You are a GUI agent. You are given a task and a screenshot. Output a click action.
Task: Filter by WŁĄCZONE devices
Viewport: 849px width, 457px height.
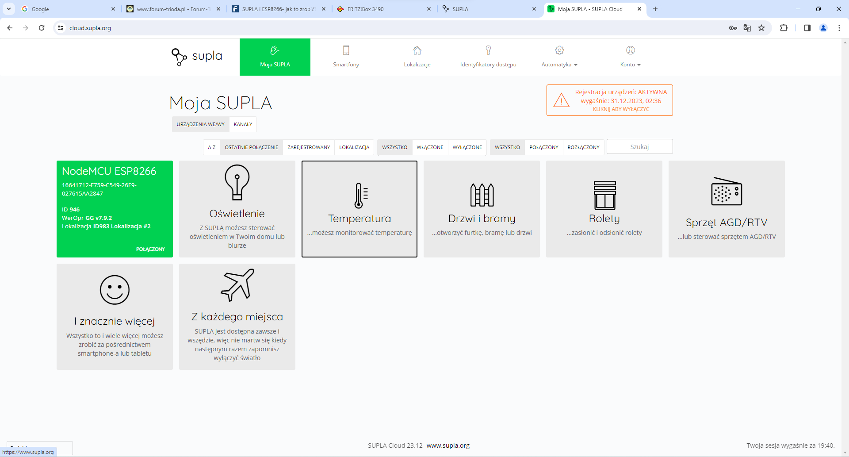click(x=430, y=147)
